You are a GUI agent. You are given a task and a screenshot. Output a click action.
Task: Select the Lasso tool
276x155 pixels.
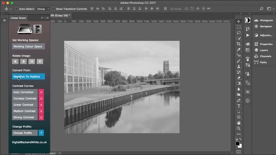[238, 33]
